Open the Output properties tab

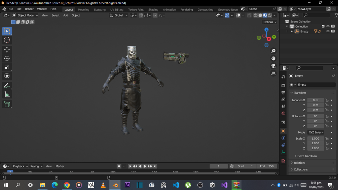[x=283, y=92]
